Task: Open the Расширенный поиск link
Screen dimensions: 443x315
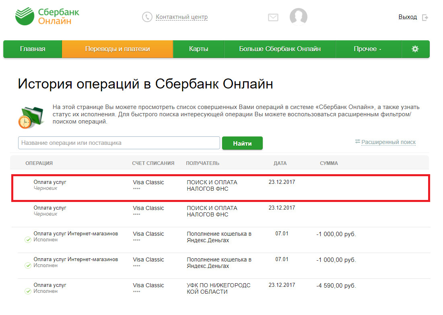Action: 388,142
